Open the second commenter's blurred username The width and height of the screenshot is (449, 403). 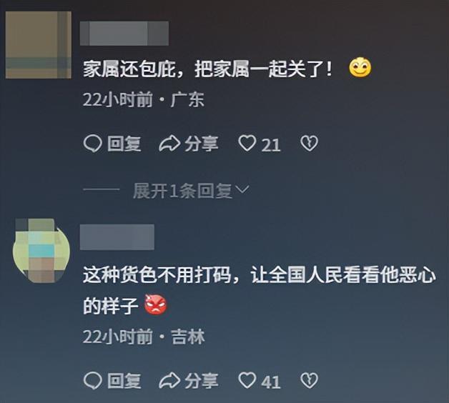click(x=117, y=237)
